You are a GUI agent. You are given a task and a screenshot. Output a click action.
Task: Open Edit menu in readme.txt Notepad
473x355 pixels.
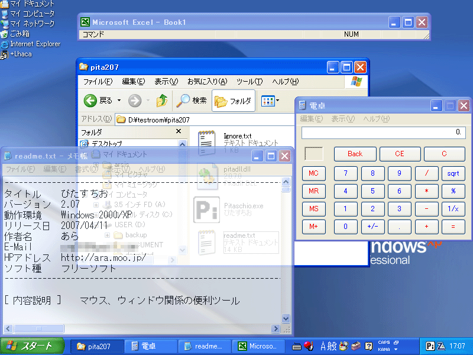[x=54, y=169]
